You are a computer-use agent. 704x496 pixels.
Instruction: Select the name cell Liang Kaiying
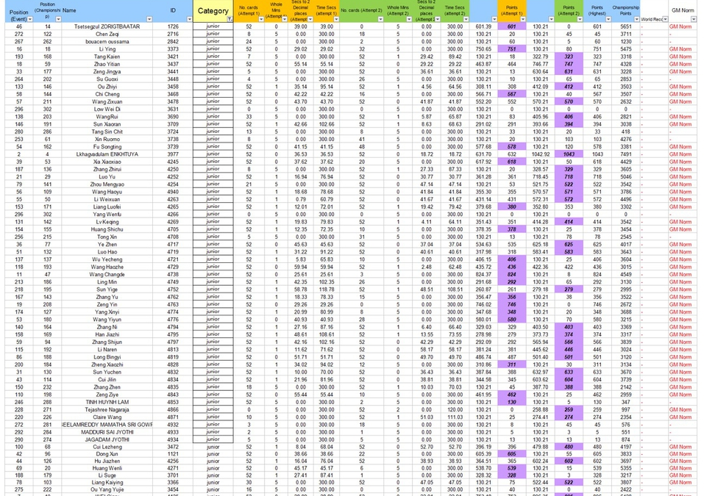[x=107, y=483]
